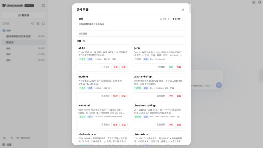Open the 插件停用后状态未改变 conversation
The image size is (263, 148).
click(x=23, y=36)
